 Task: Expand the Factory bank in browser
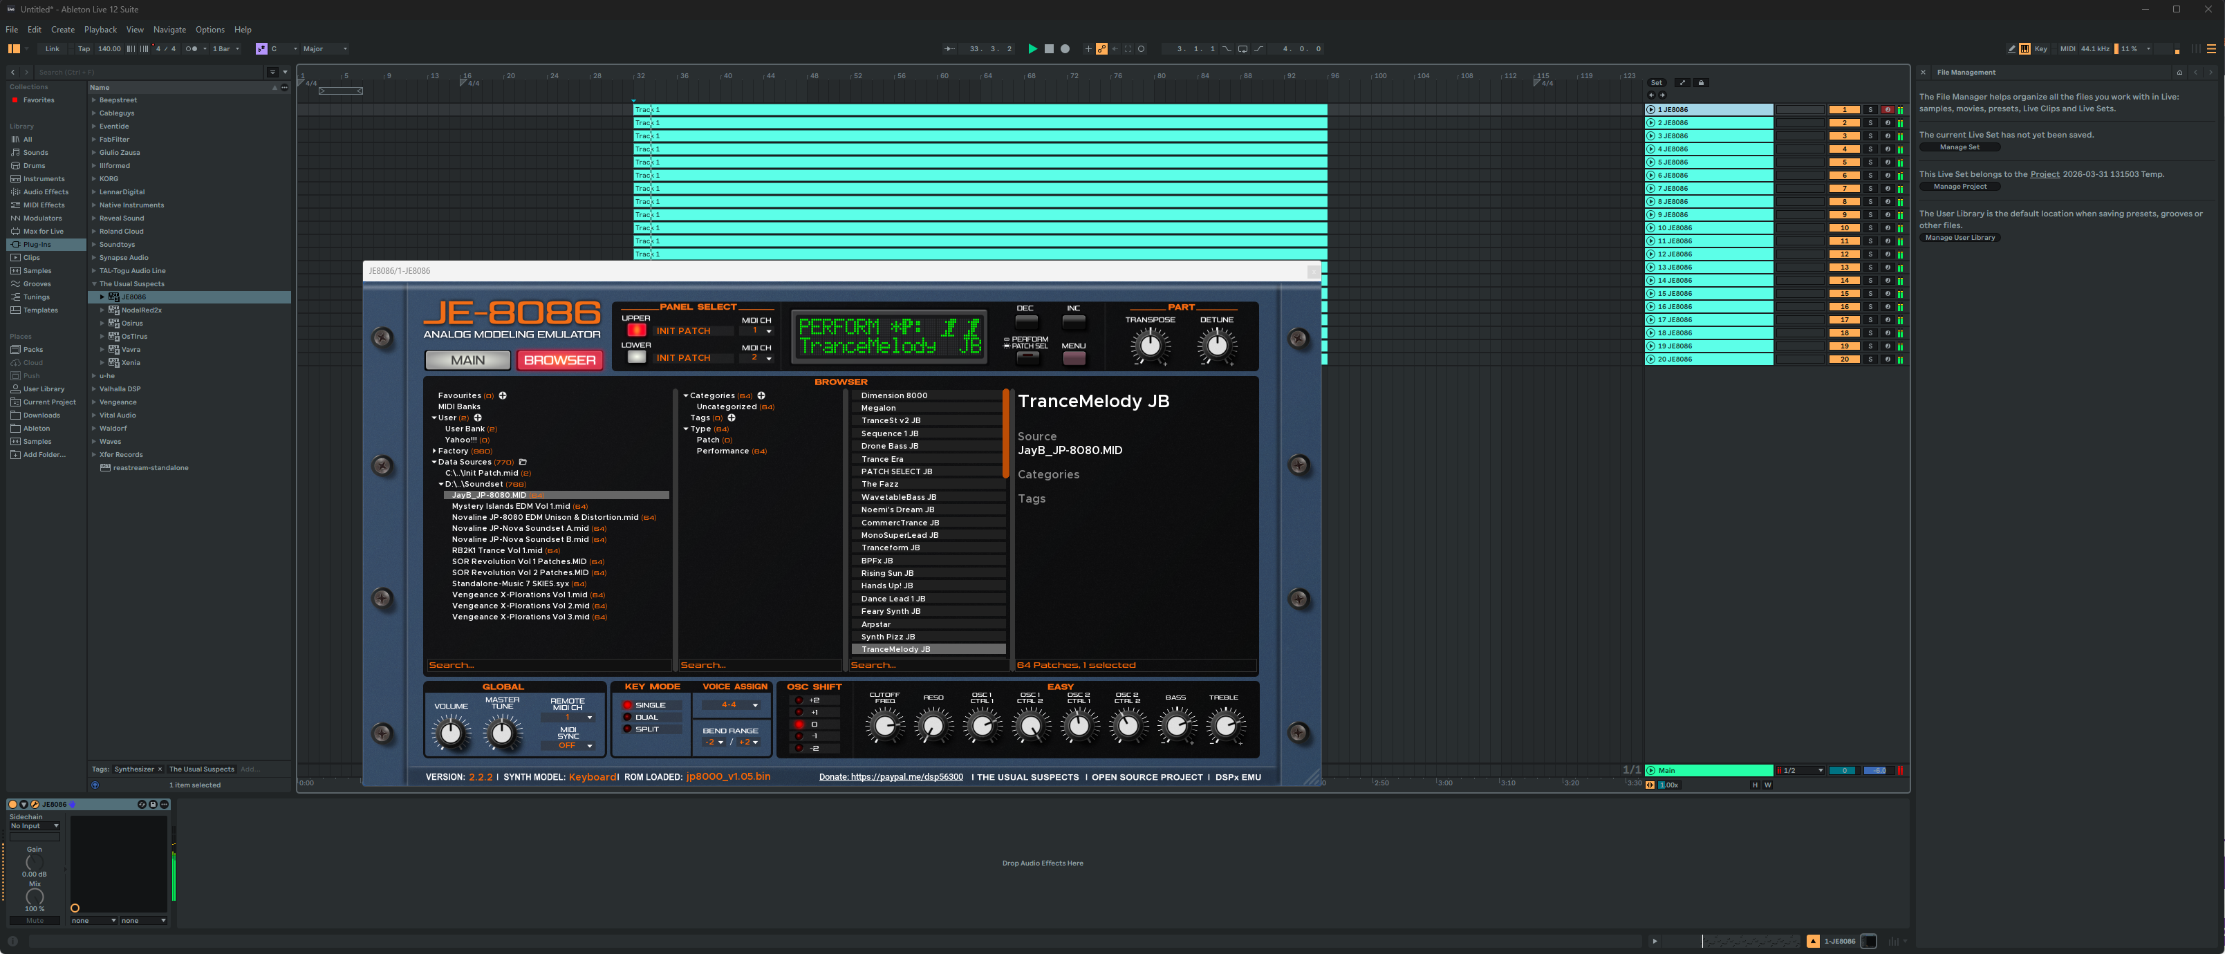434,451
